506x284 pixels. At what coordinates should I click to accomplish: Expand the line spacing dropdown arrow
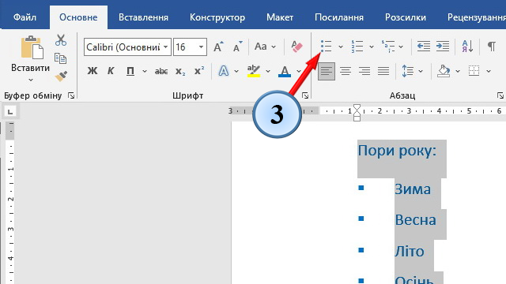click(421, 71)
